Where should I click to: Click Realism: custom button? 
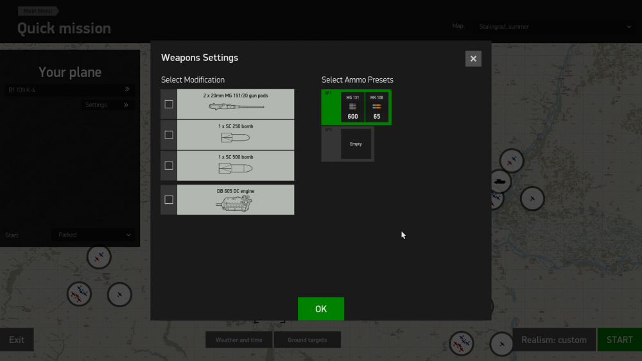pos(554,340)
